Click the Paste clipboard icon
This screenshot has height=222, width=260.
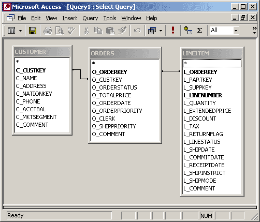(110, 31)
